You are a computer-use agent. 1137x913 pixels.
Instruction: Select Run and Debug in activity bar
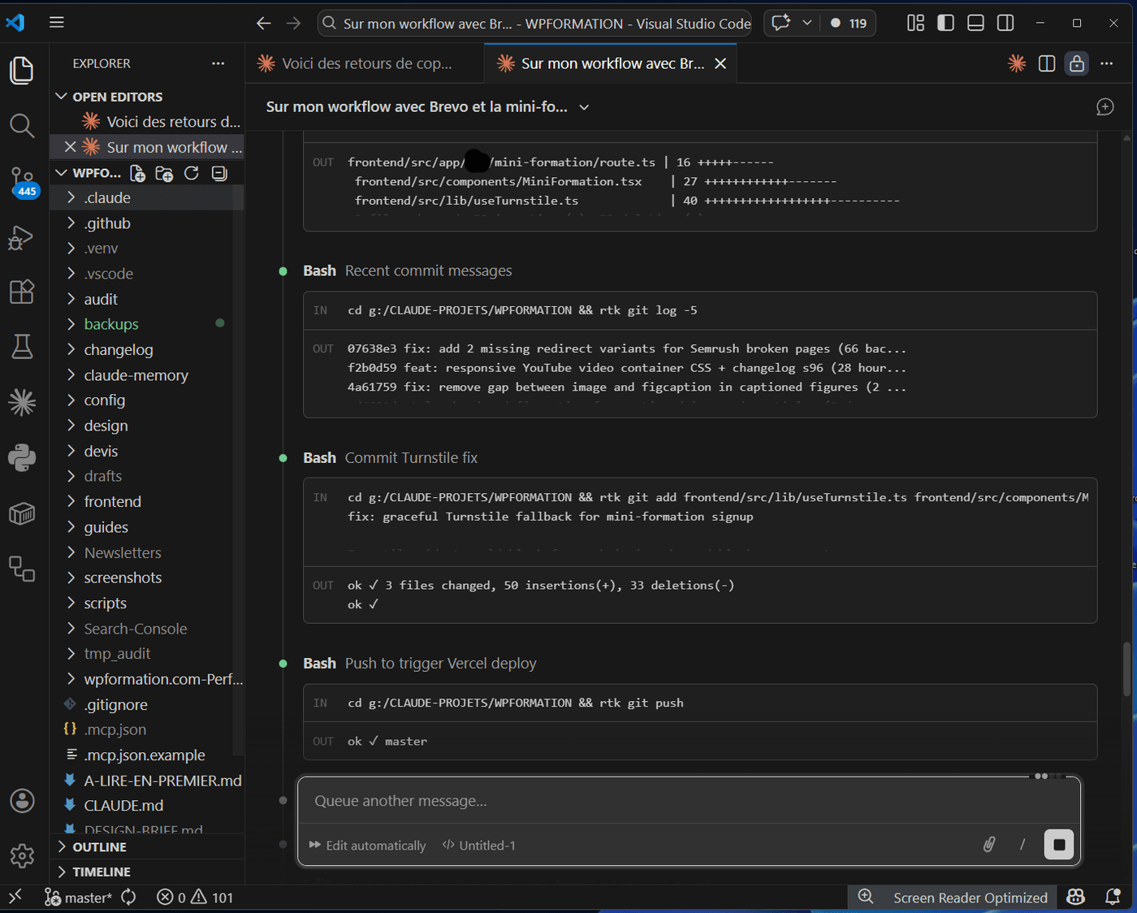click(x=22, y=238)
